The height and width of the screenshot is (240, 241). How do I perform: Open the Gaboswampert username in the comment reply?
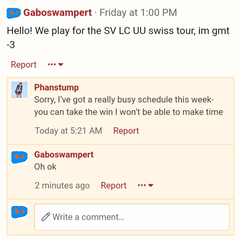tap(64, 155)
